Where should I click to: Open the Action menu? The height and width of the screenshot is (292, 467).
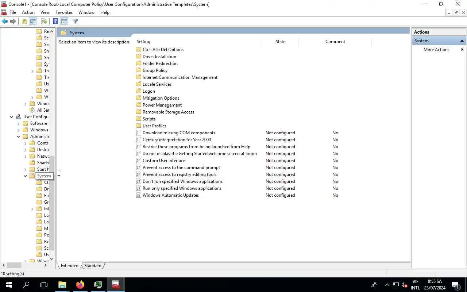point(28,12)
